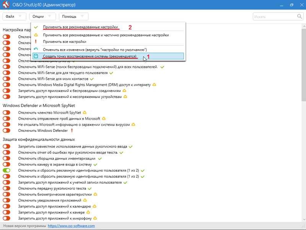Click green check beside рукописного ввода sharing
The height and width of the screenshot is (230, 306).
130,146
